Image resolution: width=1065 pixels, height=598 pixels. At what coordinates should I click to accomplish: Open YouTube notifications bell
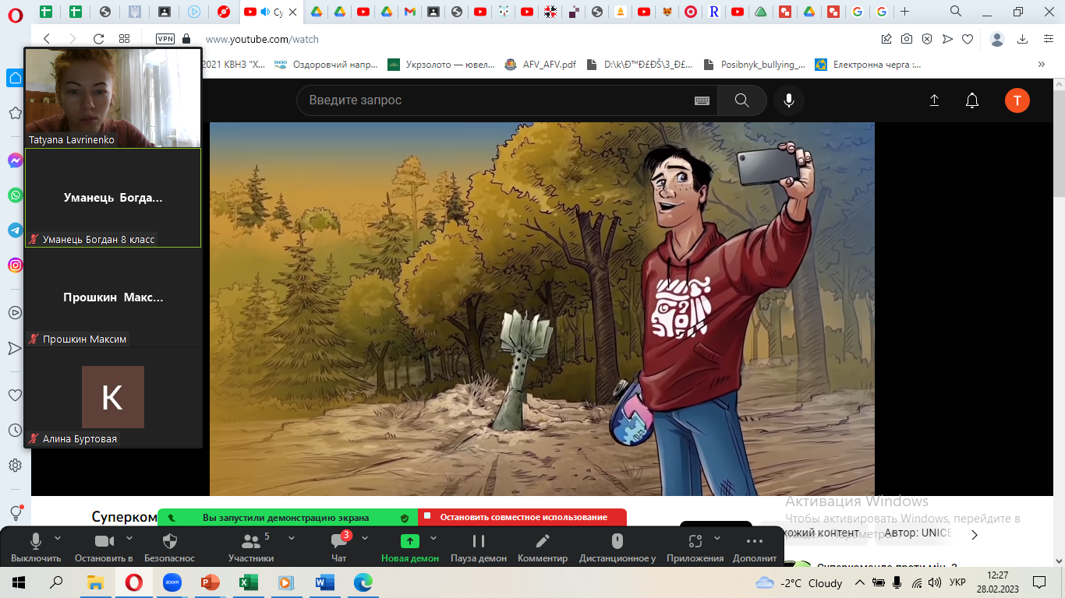[x=972, y=100]
